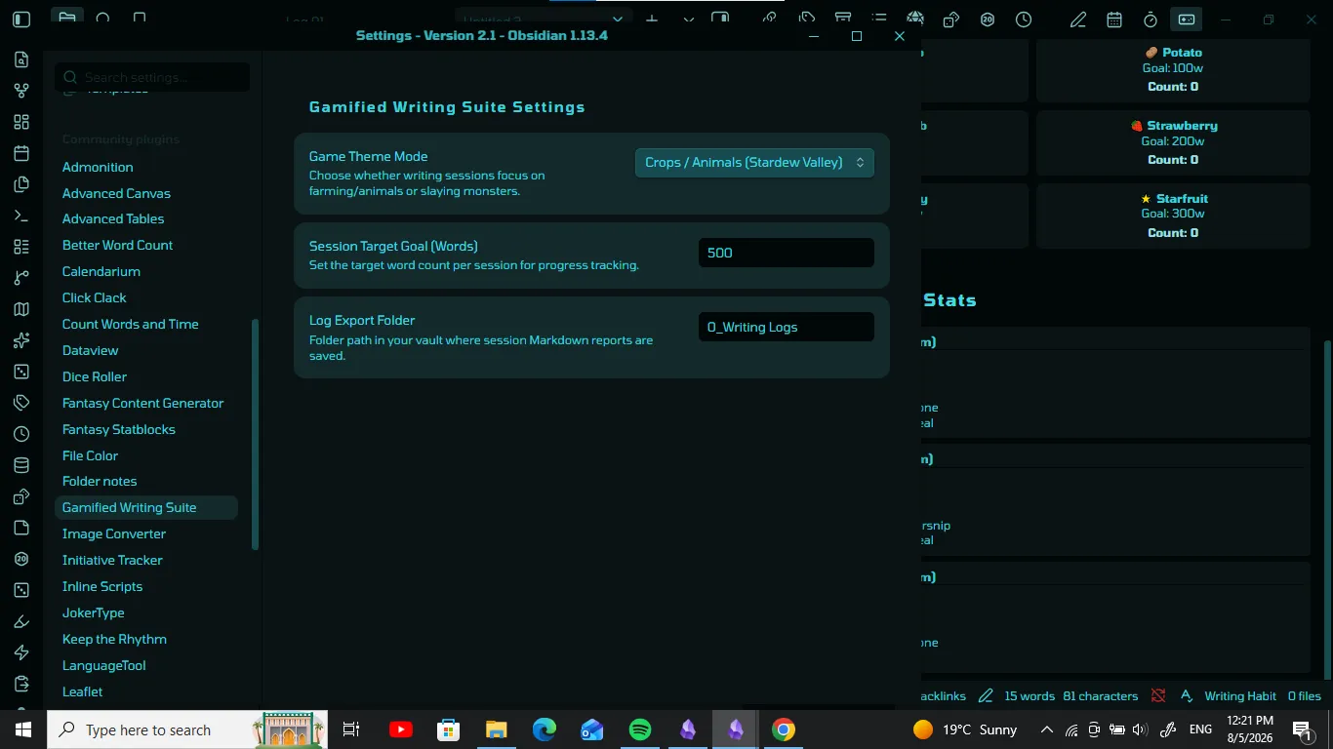This screenshot has height=749, width=1333.
Task: Click the highlighter pen icon in the left ribbon
Action: pyautogui.click(x=20, y=621)
